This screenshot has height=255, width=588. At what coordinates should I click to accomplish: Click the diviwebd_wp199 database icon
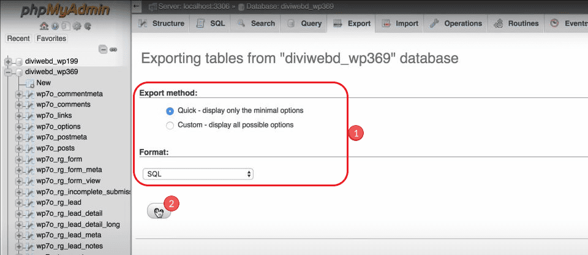click(x=18, y=61)
